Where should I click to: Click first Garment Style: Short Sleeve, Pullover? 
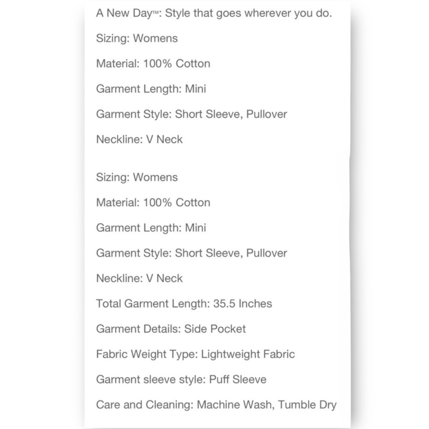pos(191,114)
